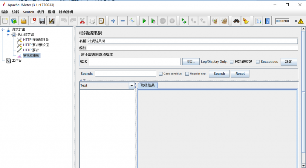Viewport: 306px width, 168px height.
Task: Click the Copy toolbar icon
Action: [x=92, y=21]
